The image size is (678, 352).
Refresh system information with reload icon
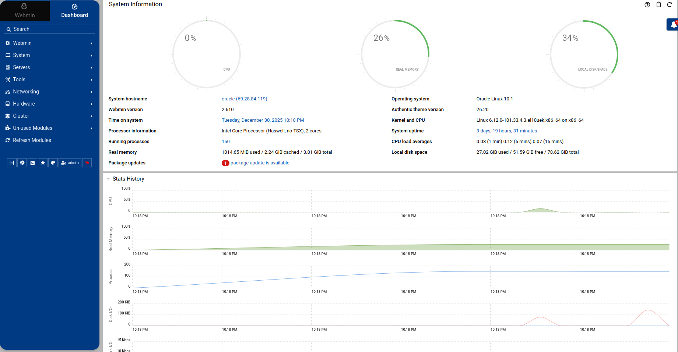point(670,5)
